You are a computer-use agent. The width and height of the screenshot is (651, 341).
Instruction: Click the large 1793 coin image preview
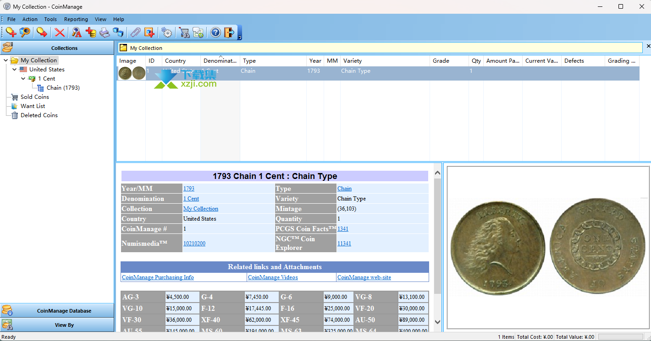click(x=548, y=248)
